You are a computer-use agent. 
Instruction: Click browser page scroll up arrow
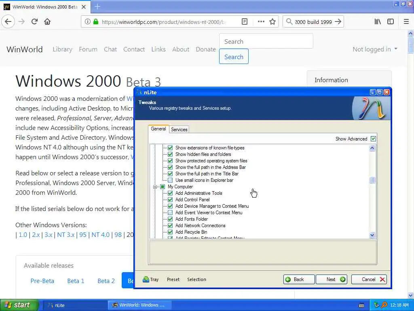tap(410, 33)
